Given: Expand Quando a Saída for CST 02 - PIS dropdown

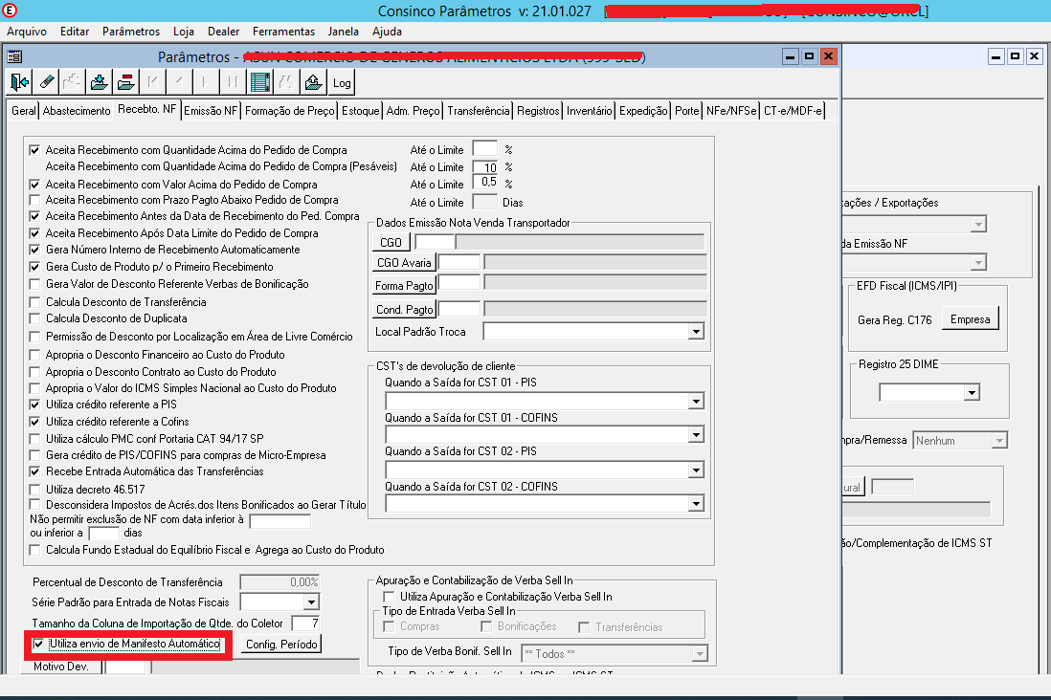Looking at the screenshot, I should point(696,470).
